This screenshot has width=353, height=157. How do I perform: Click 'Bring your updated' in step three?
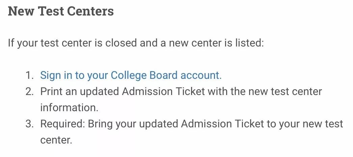pos(133,124)
